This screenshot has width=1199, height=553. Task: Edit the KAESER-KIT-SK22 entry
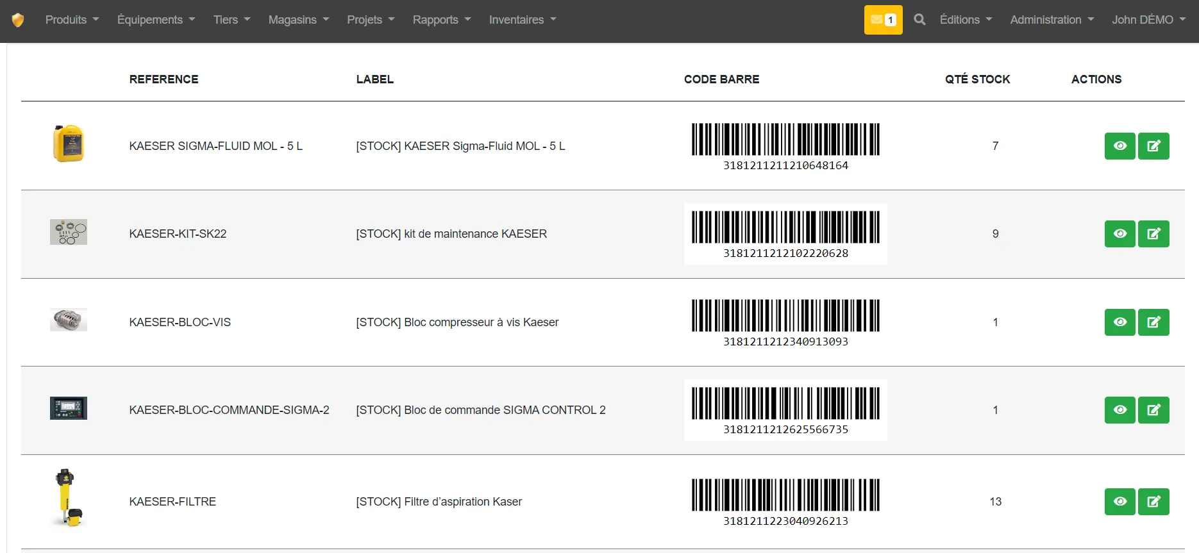[x=1153, y=234]
